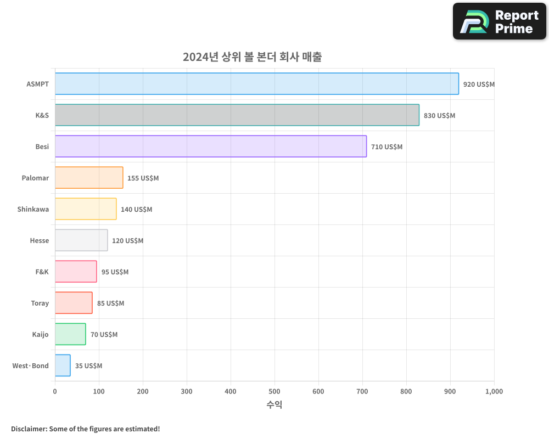The image size is (549, 439).
Task: Select the Palomar orange bar
Action: coord(88,178)
